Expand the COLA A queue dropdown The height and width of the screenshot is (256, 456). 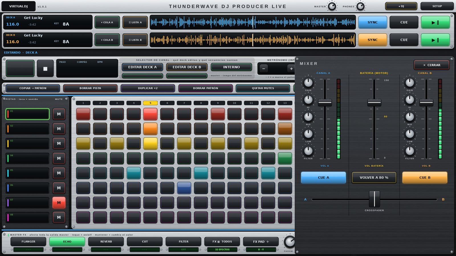(x=107, y=22)
